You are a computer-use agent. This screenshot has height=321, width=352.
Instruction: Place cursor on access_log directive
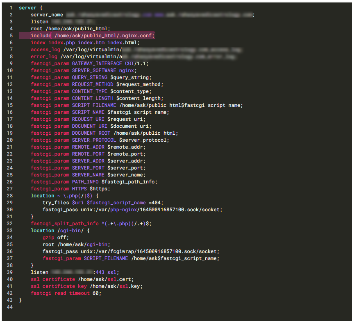coord(45,50)
